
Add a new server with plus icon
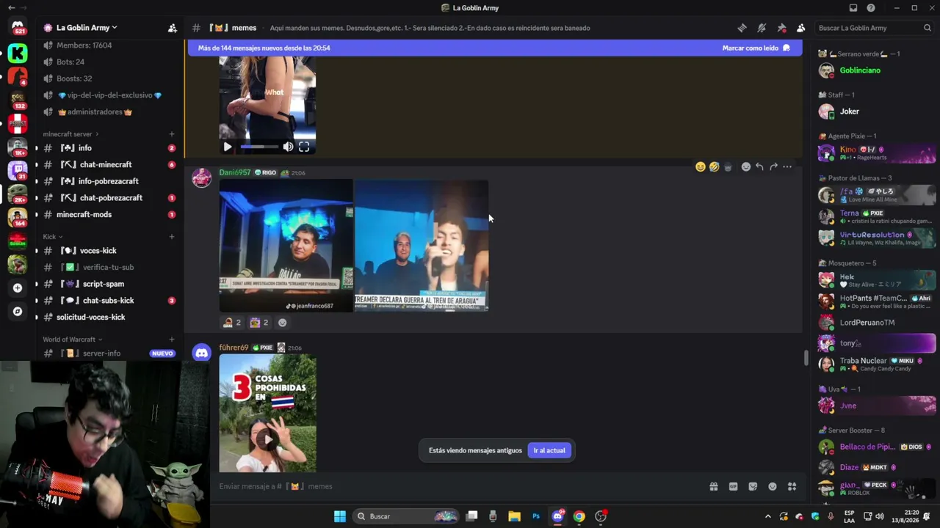(x=18, y=288)
